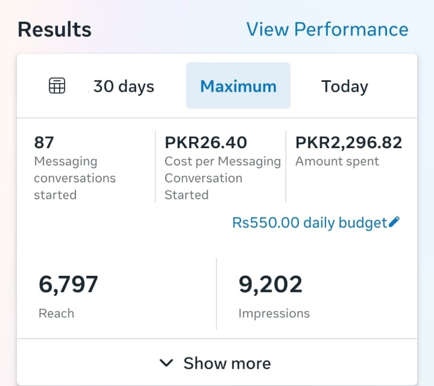
Task: Click the Messaging conversations started label
Action: [x=74, y=178]
